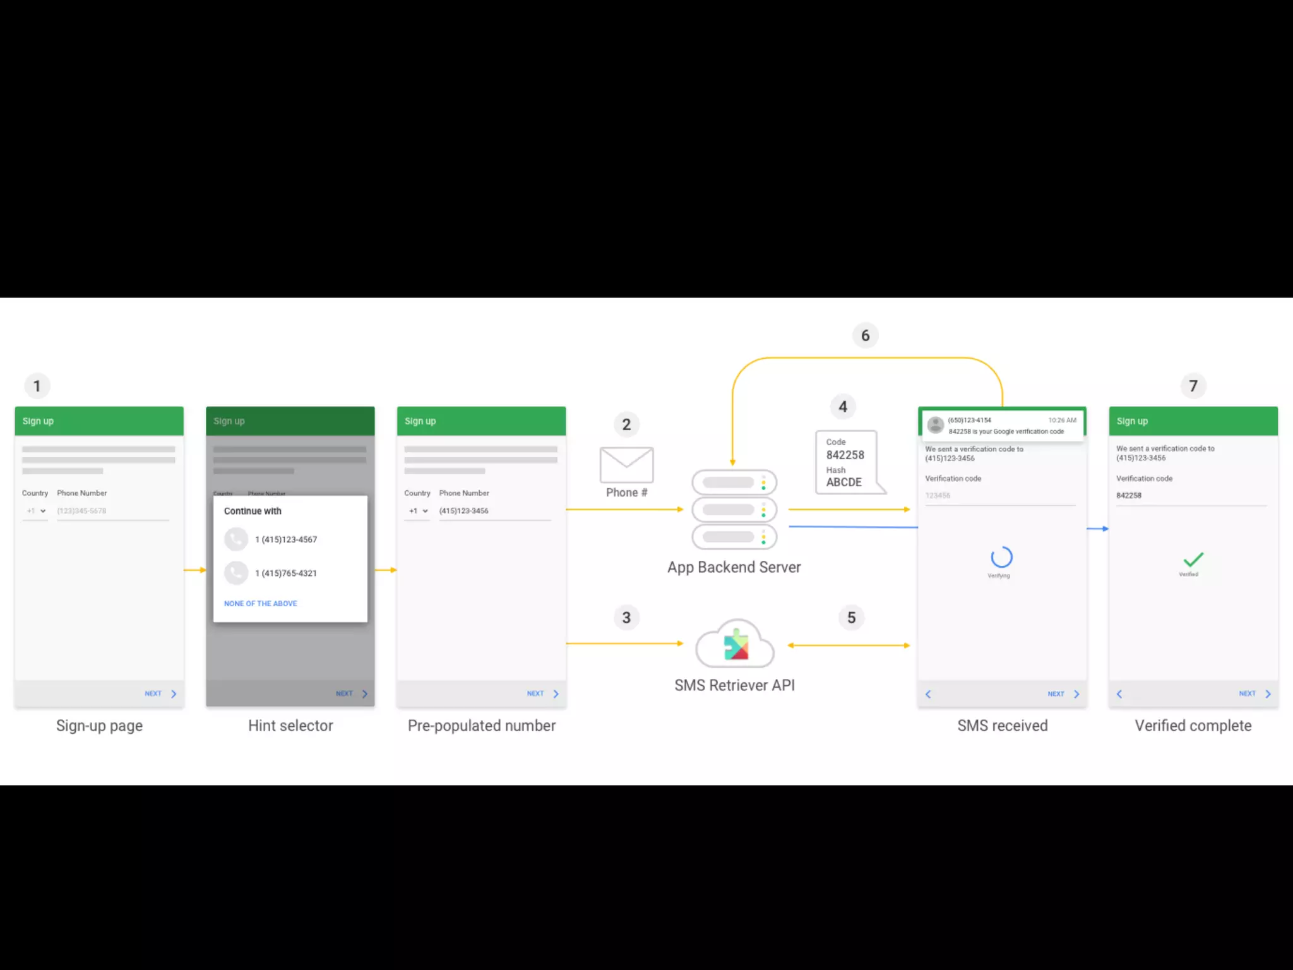Click the Phone # envelope icon
This screenshot has height=970, width=1293.
tap(626, 465)
